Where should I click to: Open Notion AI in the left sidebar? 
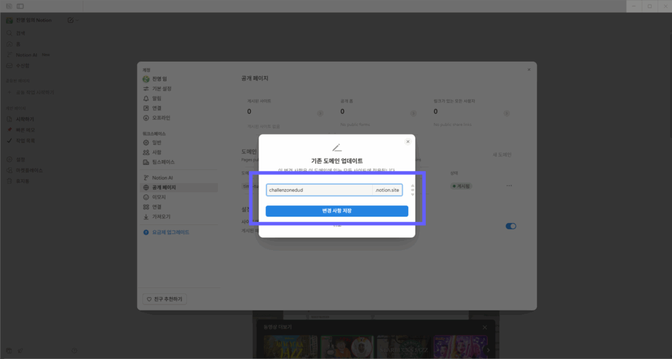click(26, 55)
